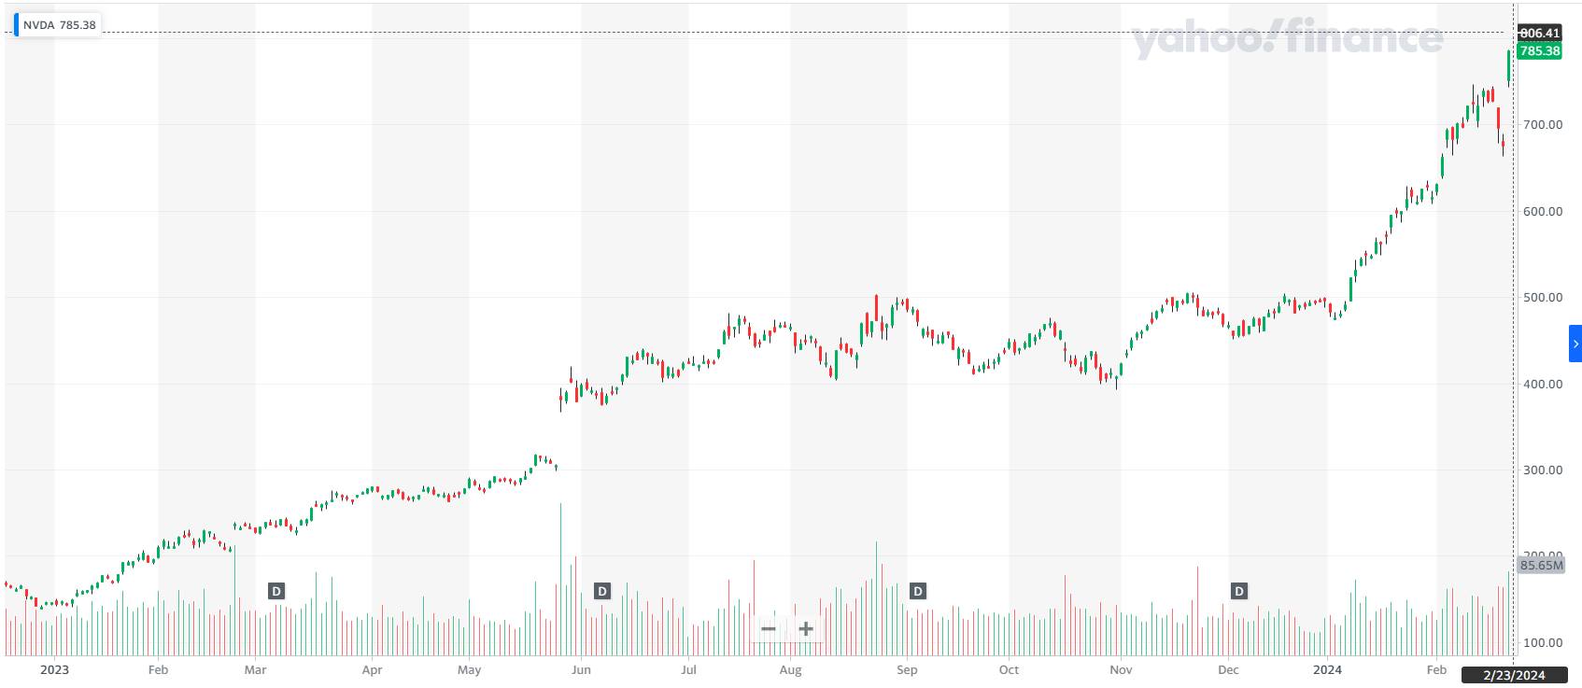Open the dividend marker near March
Screen dimensions: 1582x688
(x=276, y=591)
